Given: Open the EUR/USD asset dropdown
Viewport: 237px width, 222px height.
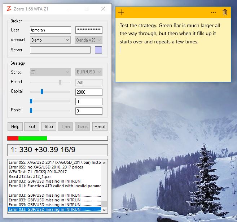Looking at the screenshot, I should point(89,72).
